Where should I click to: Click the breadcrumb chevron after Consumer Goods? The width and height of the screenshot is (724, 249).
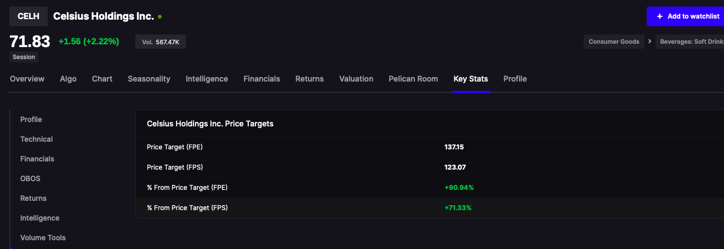650,42
